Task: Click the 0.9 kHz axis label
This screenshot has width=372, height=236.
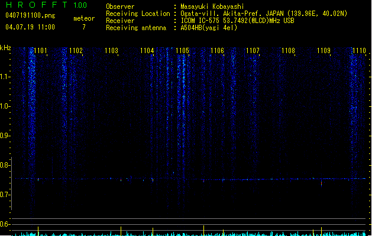Action: (x=5, y=136)
